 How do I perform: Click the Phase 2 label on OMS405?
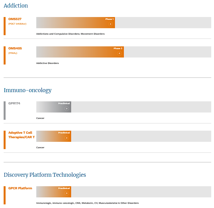[118, 49]
